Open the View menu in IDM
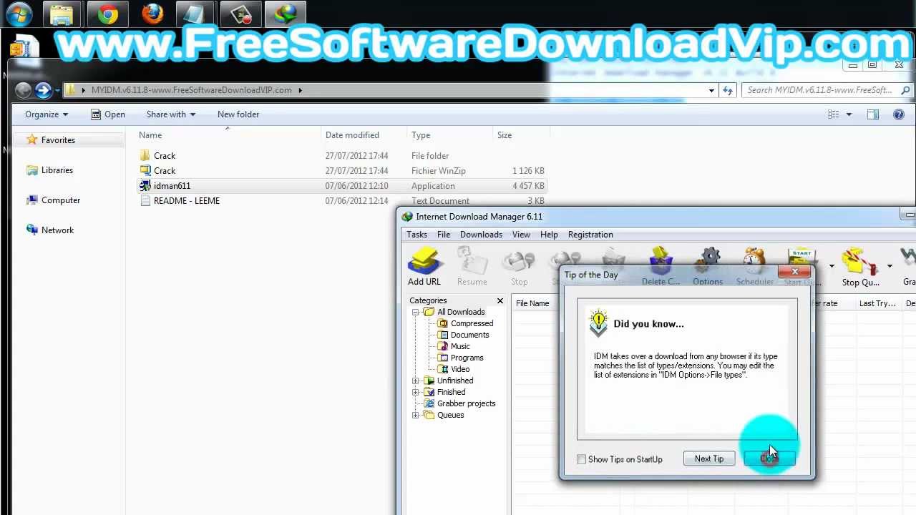 [521, 235]
